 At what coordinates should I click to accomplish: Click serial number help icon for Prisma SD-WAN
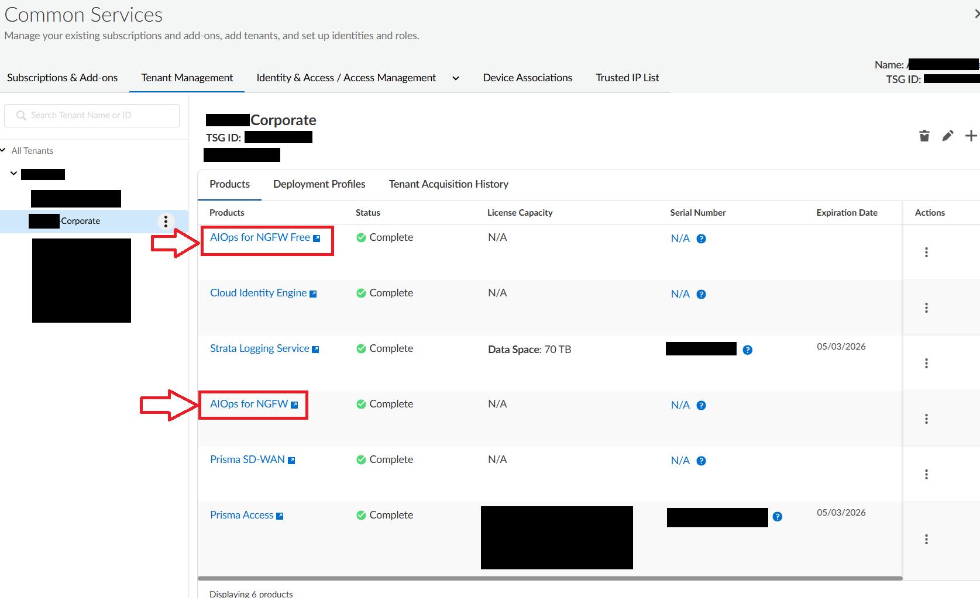(x=701, y=461)
